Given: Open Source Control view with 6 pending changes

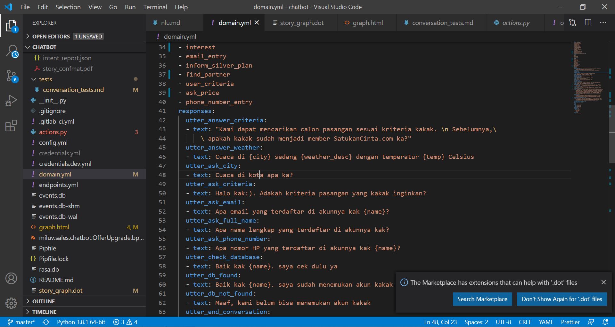Looking at the screenshot, I should (x=12, y=76).
